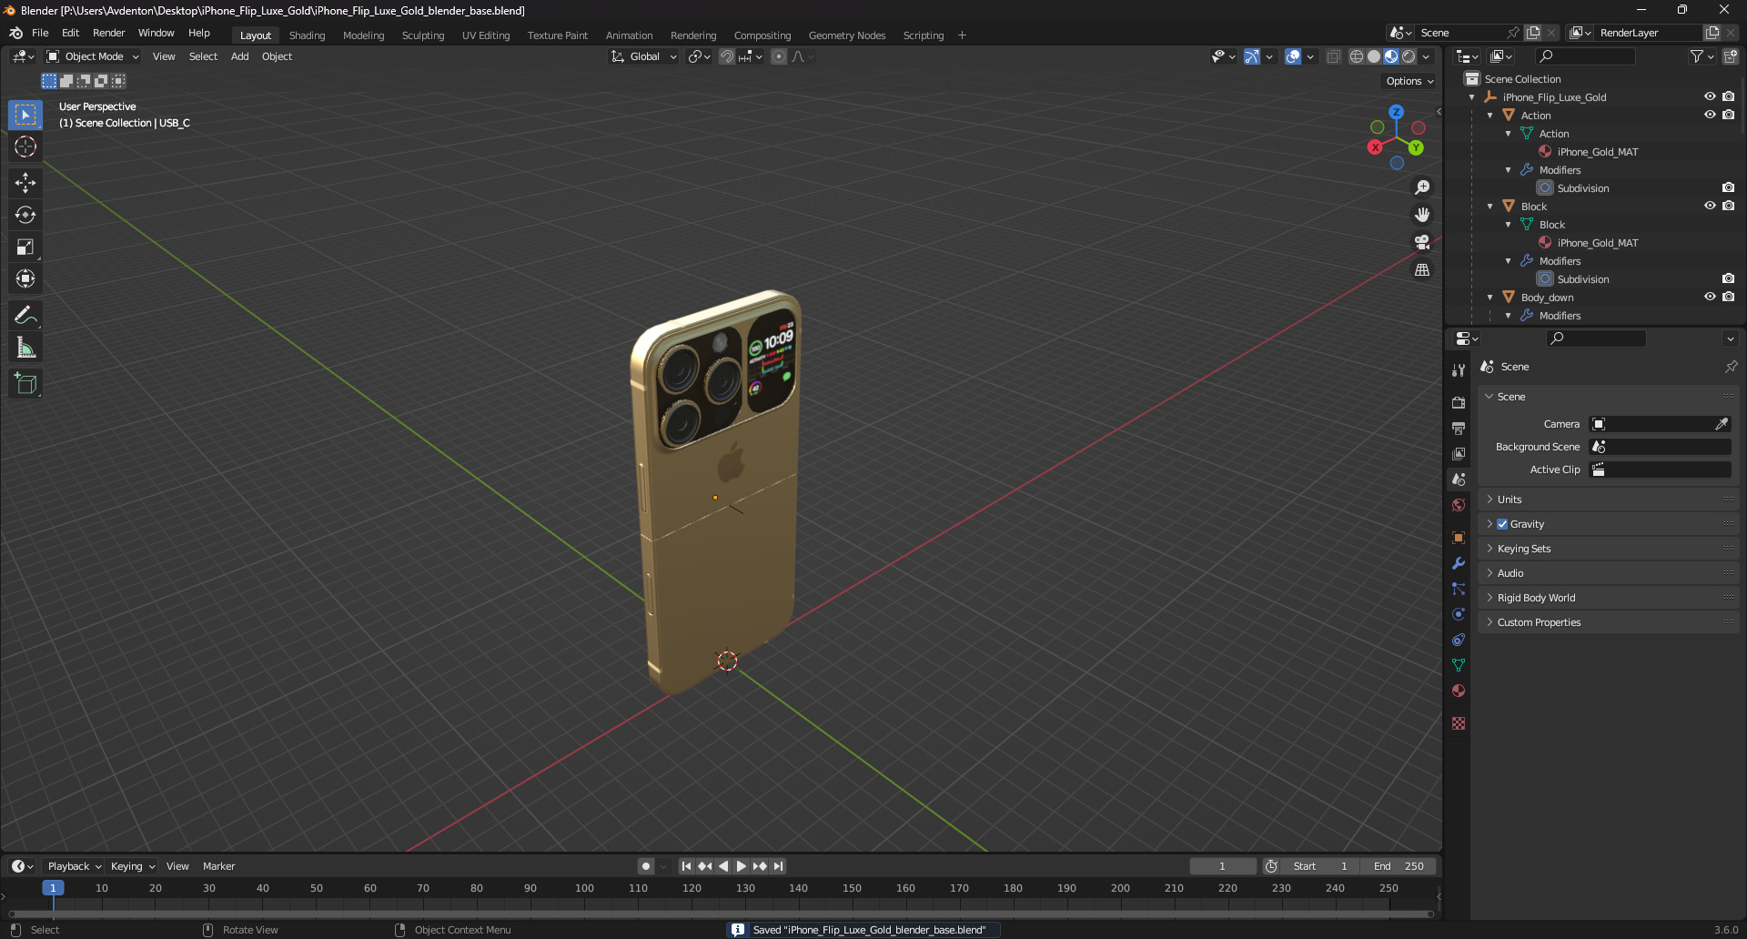Toggle the camera view icon
The height and width of the screenshot is (939, 1747).
tap(1422, 242)
